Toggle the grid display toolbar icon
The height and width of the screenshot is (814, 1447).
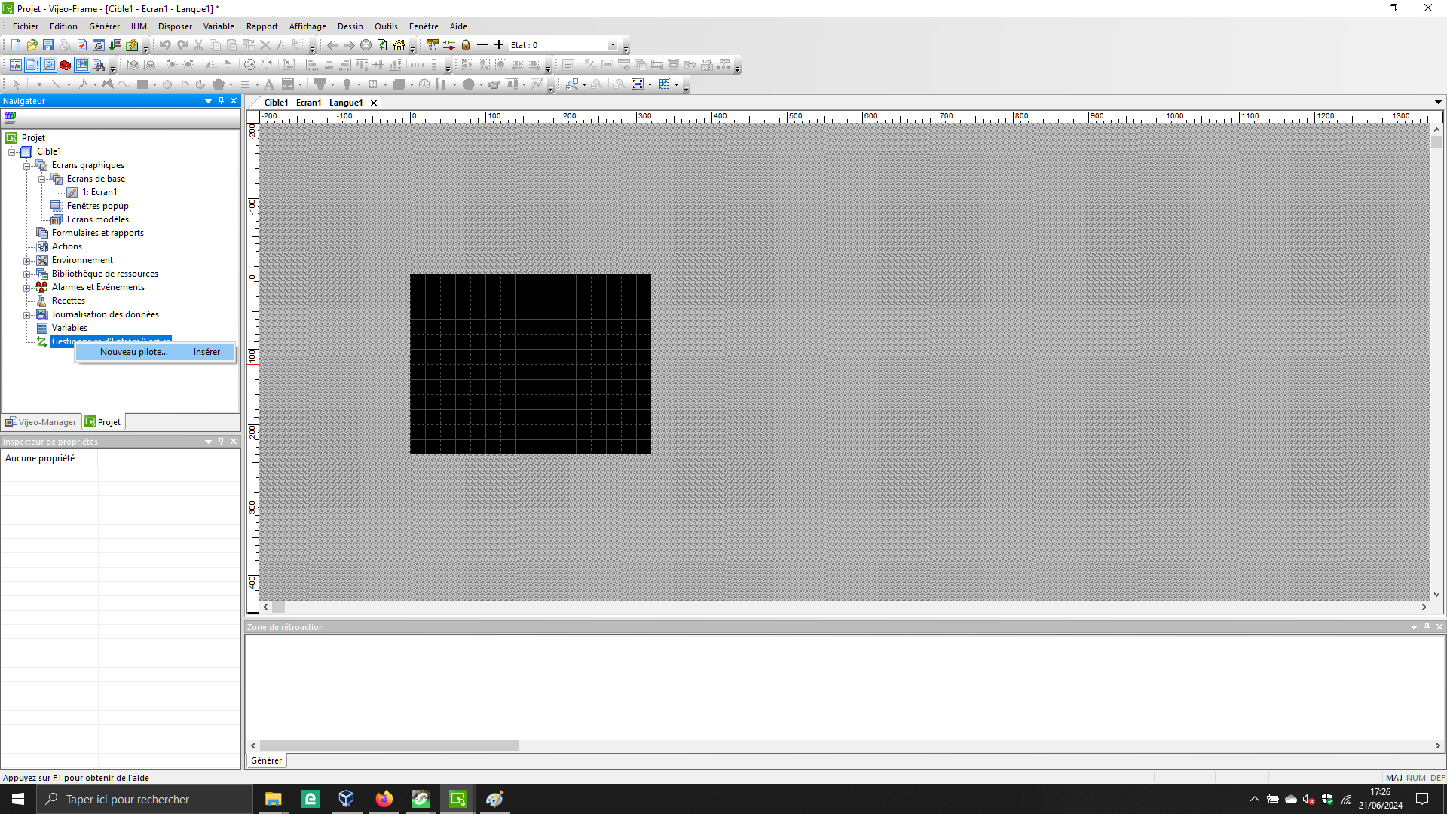(x=665, y=84)
